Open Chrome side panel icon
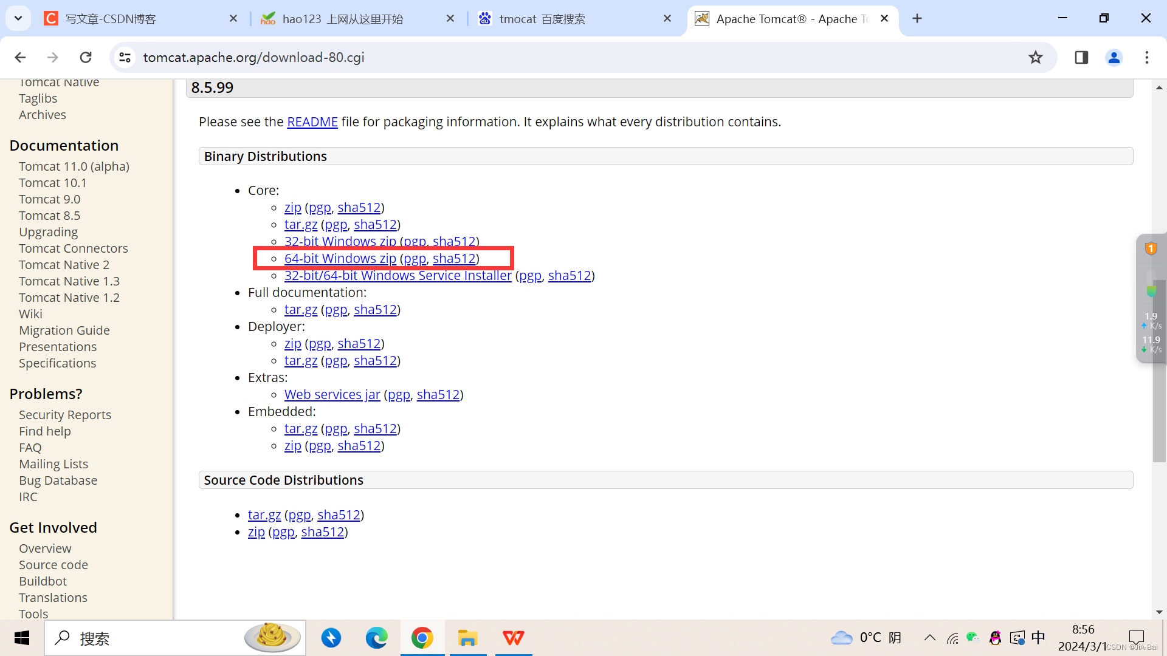The height and width of the screenshot is (656, 1167). [x=1081, y=57]
